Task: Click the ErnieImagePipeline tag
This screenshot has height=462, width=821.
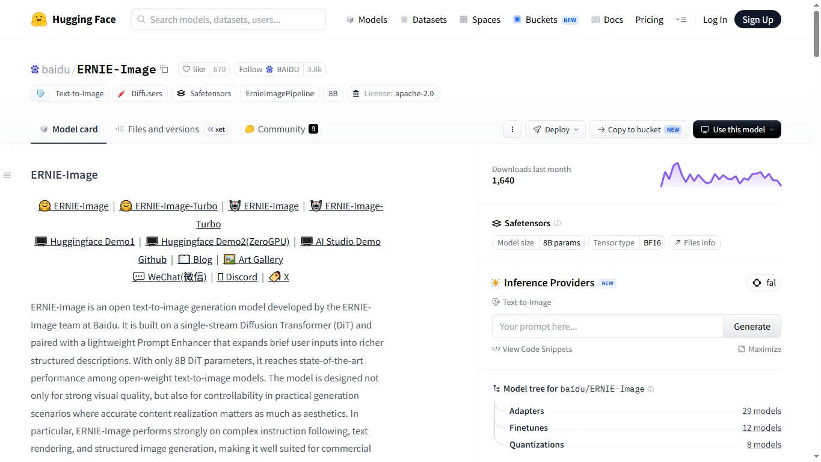Action: click(x=280, y=93)
